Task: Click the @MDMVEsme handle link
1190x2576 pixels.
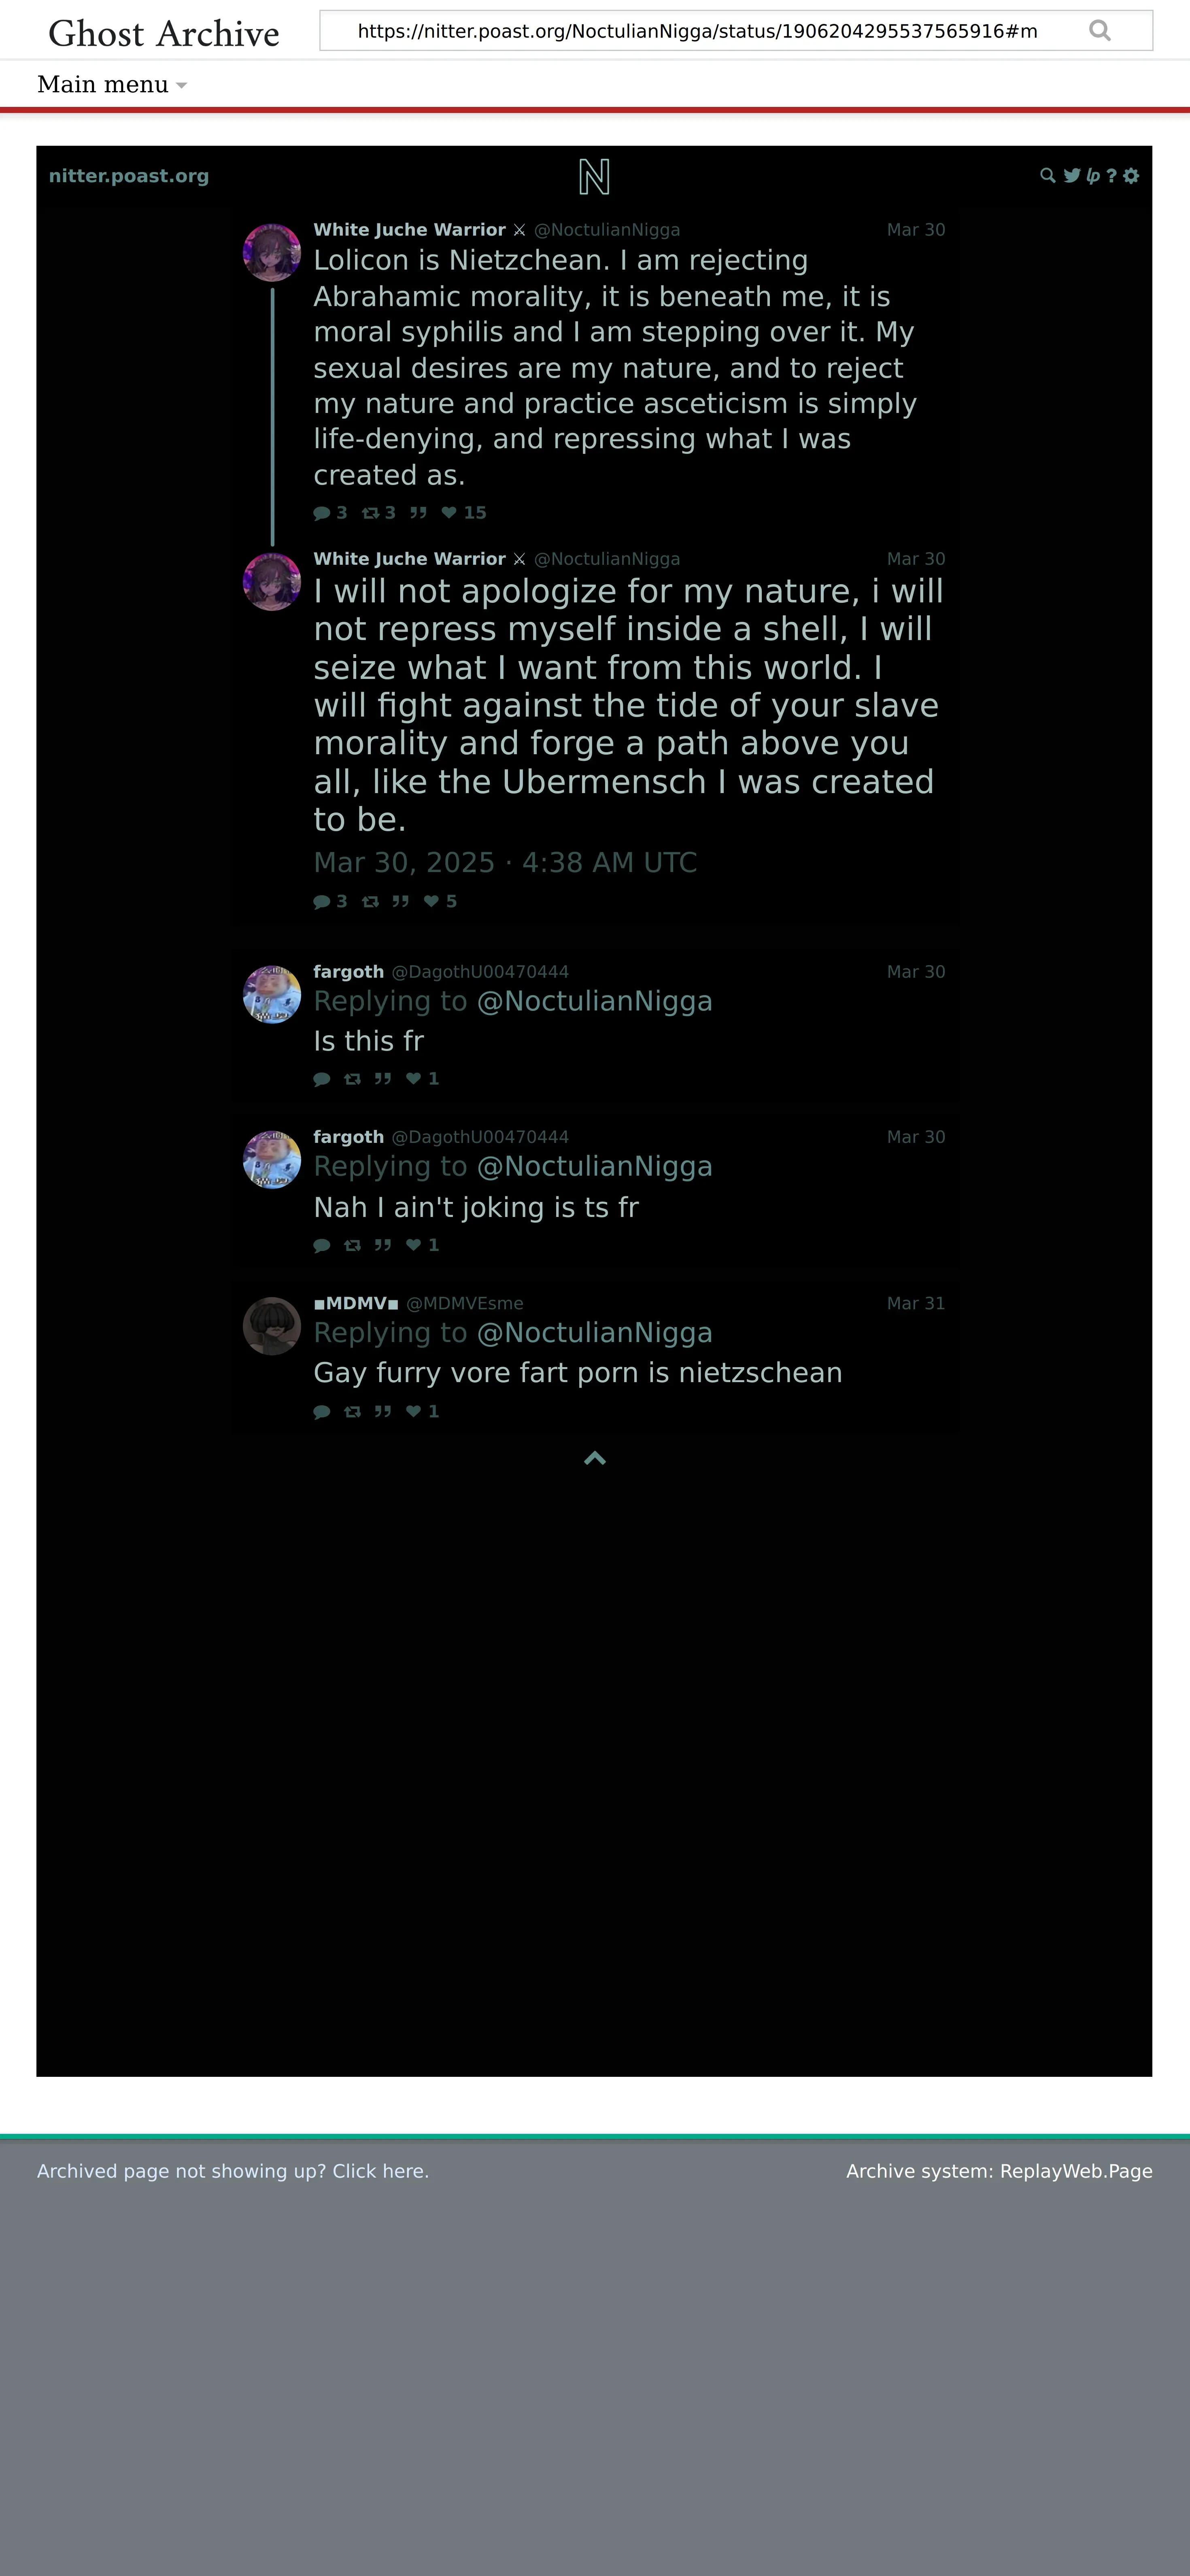Action: click(465, 1303)
